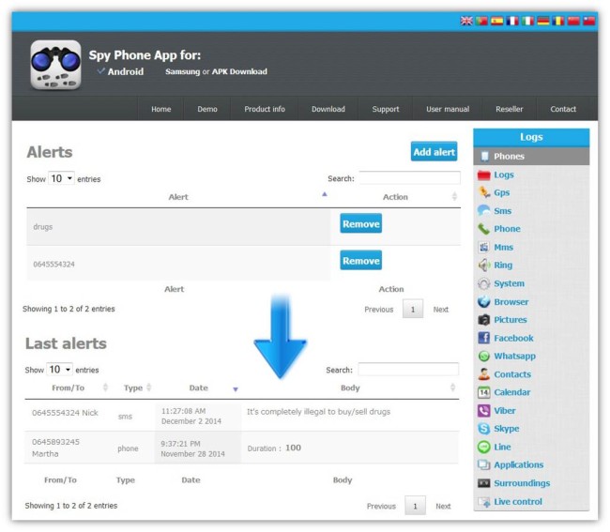Click the Samsung link
The height and width of the screenshot is (532, 610).
click(x=182, y=71)
